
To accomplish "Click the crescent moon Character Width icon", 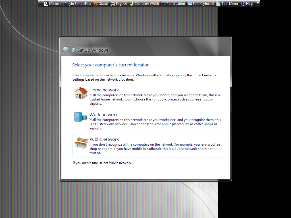I will coord(132,4).
